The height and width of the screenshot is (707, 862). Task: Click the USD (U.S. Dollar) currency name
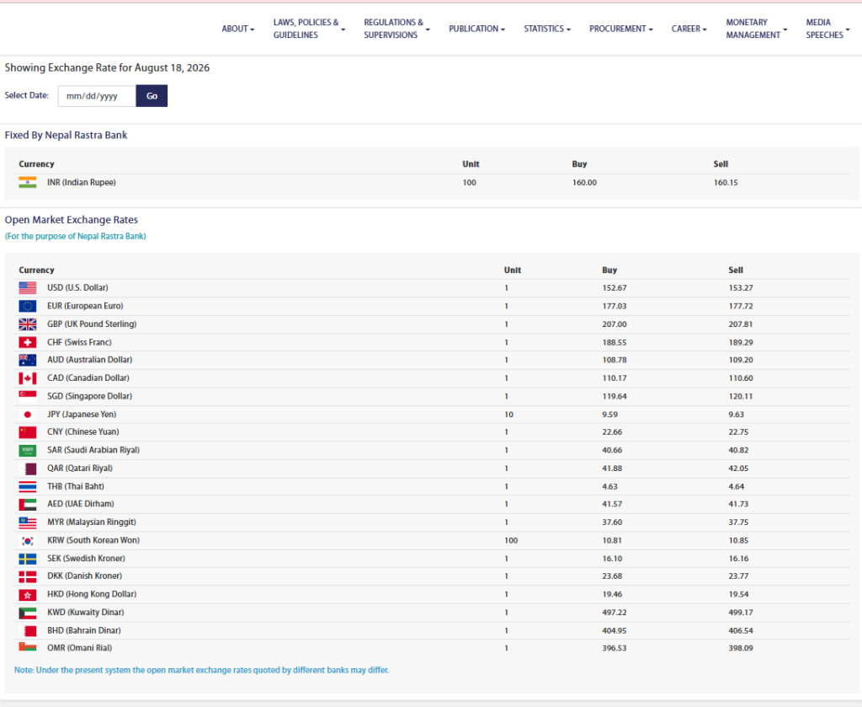tap(77, 287)
